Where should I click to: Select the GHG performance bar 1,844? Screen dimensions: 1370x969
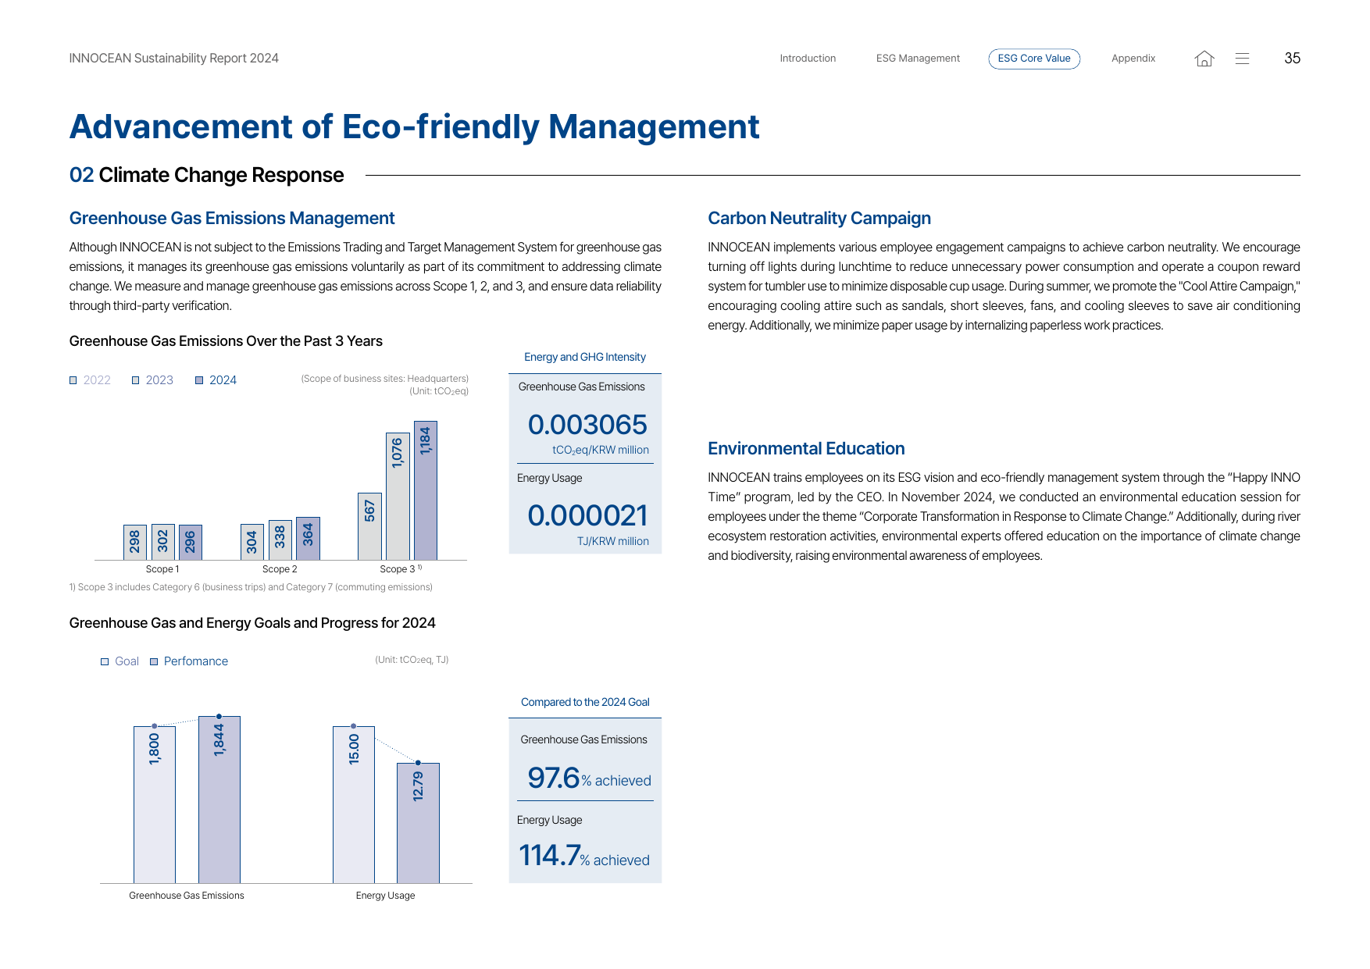point(219,800)
